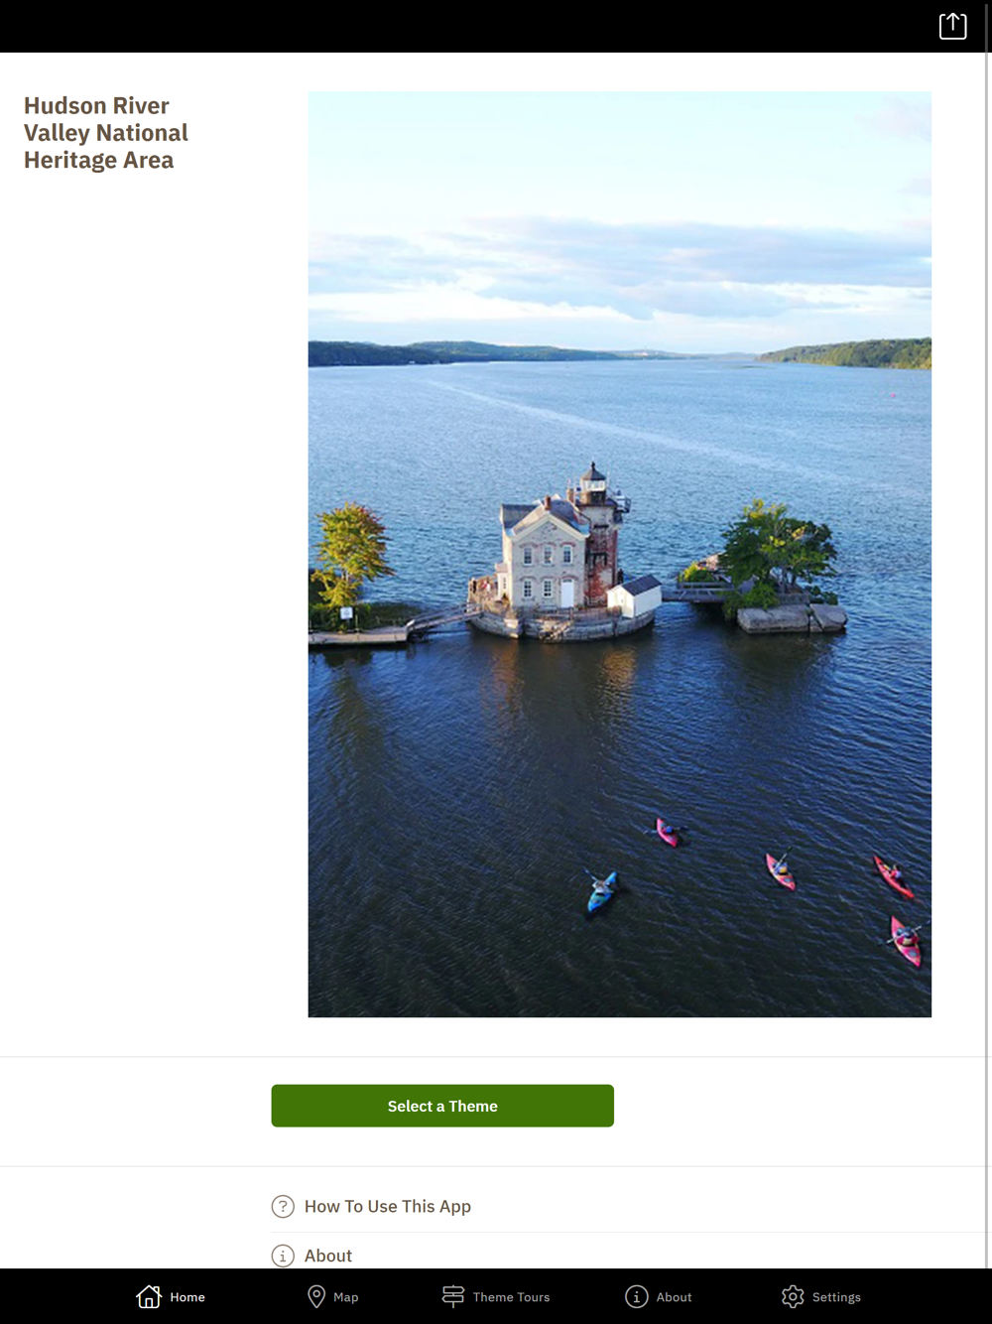Click the About info icon in bottom bar
Image resolution: width=992 pixels, height=1324 pixels.
[x=637, y=1296]
